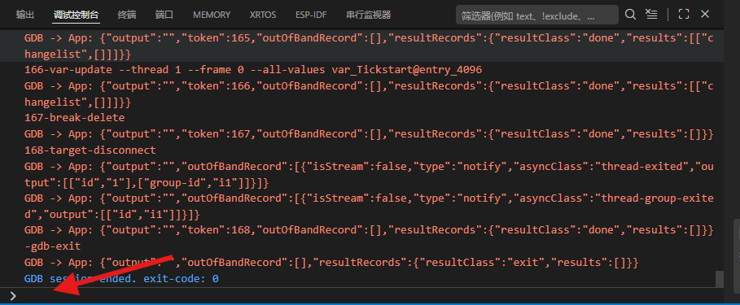Click the '-gdb-exit' line
Viewport: 740px width, 305px height.
point(52,246)
